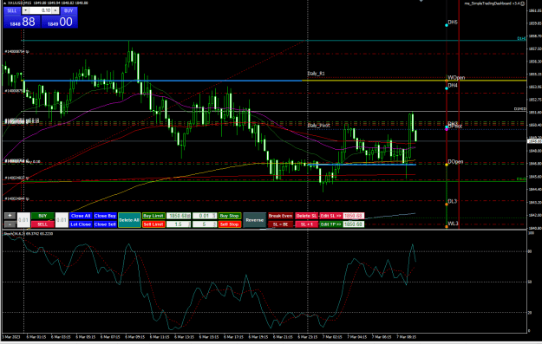Click Buy Stop button

click(x=230, y=216)
